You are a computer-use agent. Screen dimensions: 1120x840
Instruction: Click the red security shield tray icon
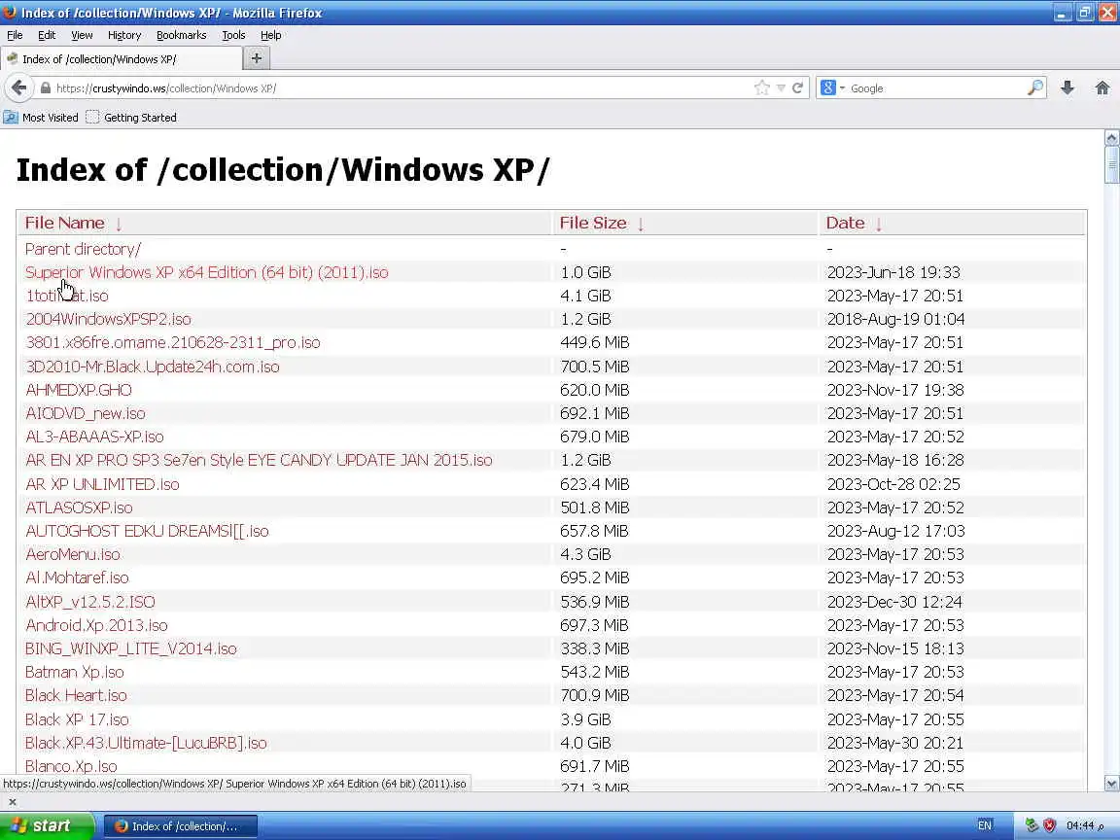[1049, 825]
